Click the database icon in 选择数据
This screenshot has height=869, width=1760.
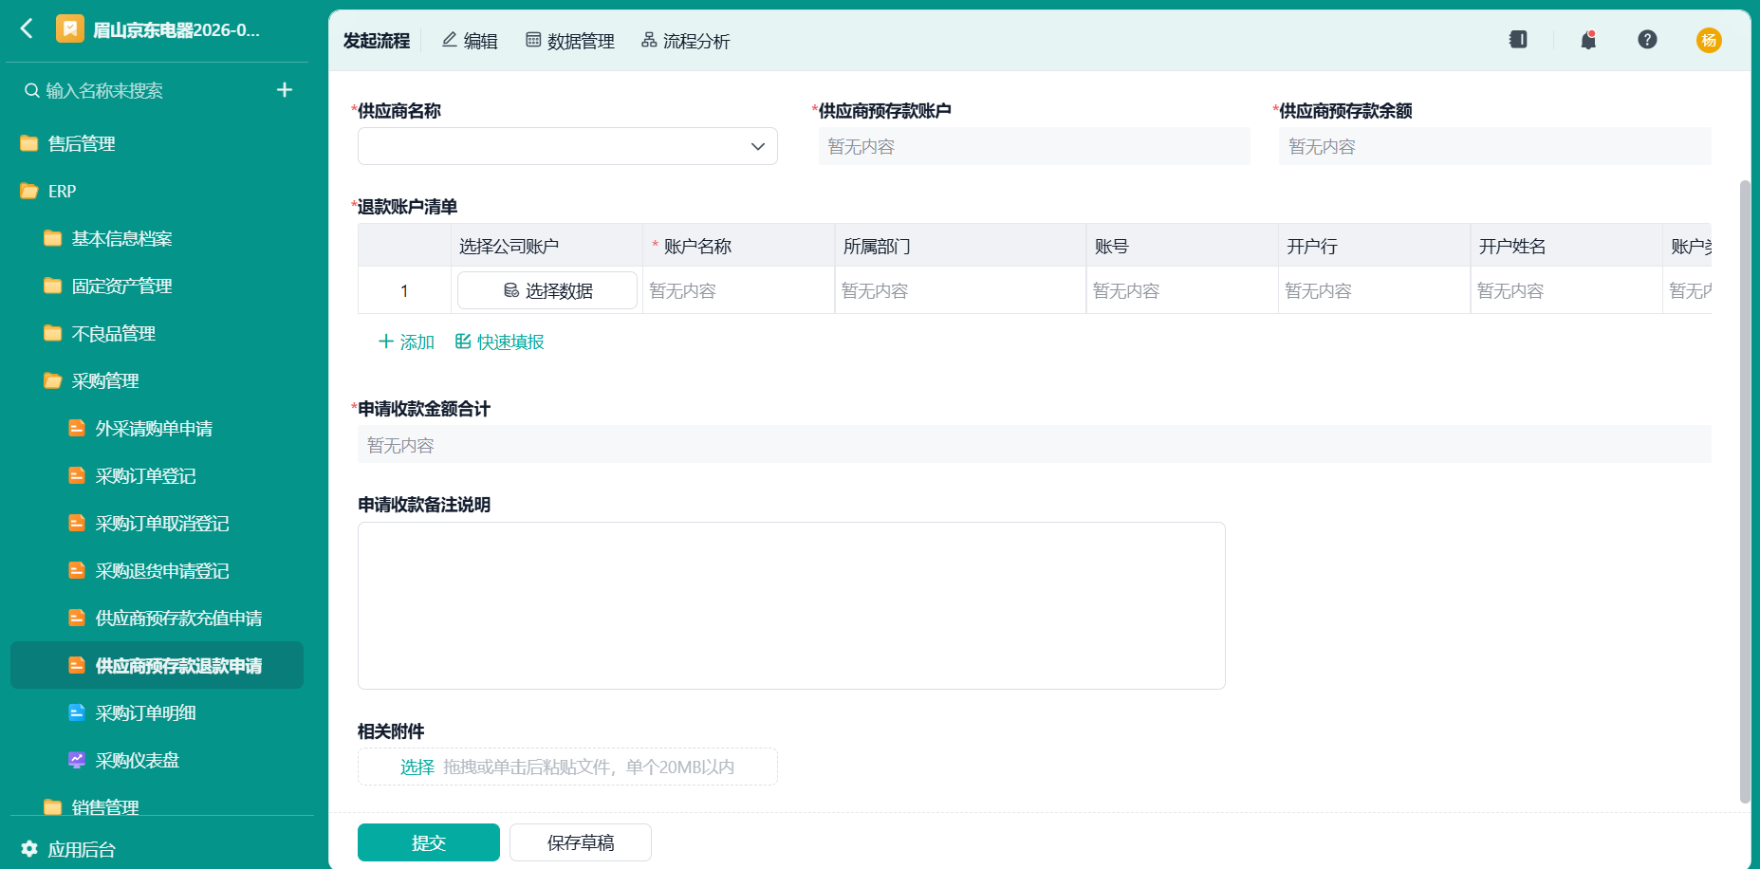(511, 290)
